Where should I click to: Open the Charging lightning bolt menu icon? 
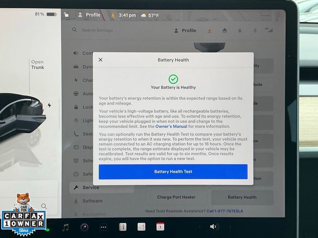click(76, 80)
